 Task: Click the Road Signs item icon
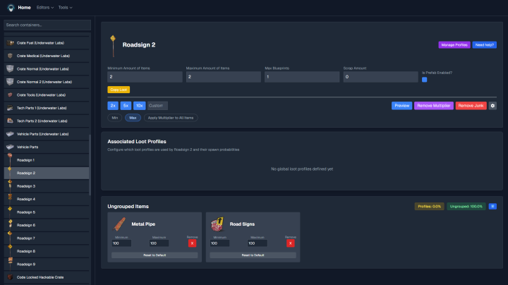pyautogui.click(x=217, y=224)
